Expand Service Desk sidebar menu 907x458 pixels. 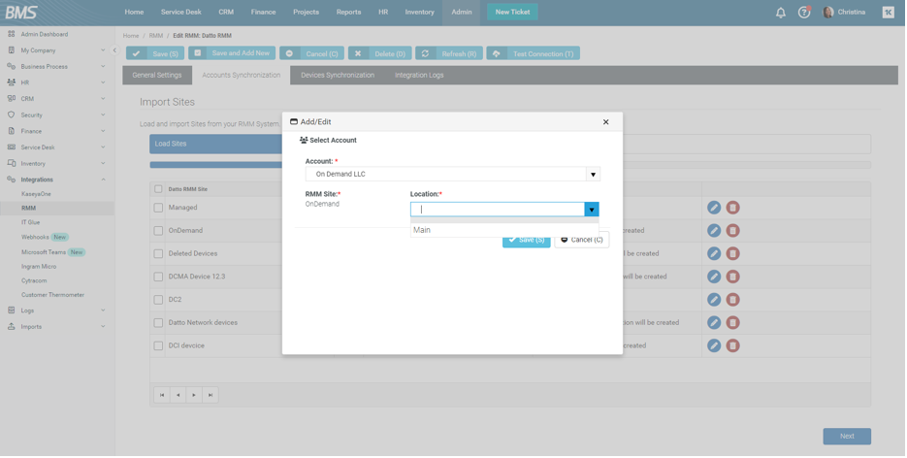58,147
